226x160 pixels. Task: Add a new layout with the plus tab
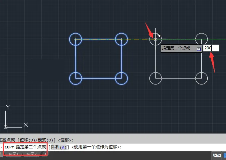[45, 154]
